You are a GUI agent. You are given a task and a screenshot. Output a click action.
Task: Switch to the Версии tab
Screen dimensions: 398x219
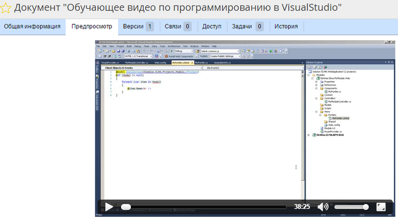click(138, 27)
